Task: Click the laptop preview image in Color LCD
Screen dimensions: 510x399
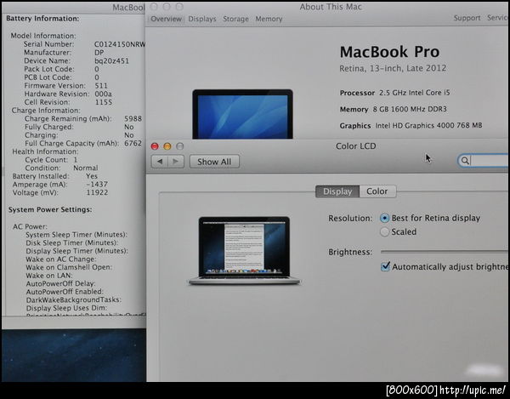Action: 244,251
